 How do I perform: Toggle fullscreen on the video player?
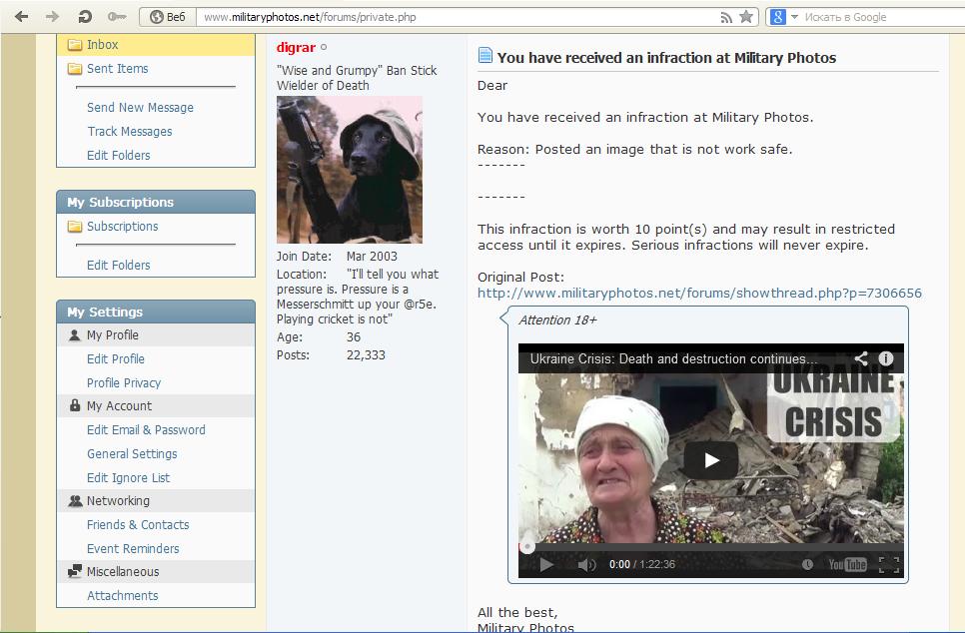click(x=889, y=564)
